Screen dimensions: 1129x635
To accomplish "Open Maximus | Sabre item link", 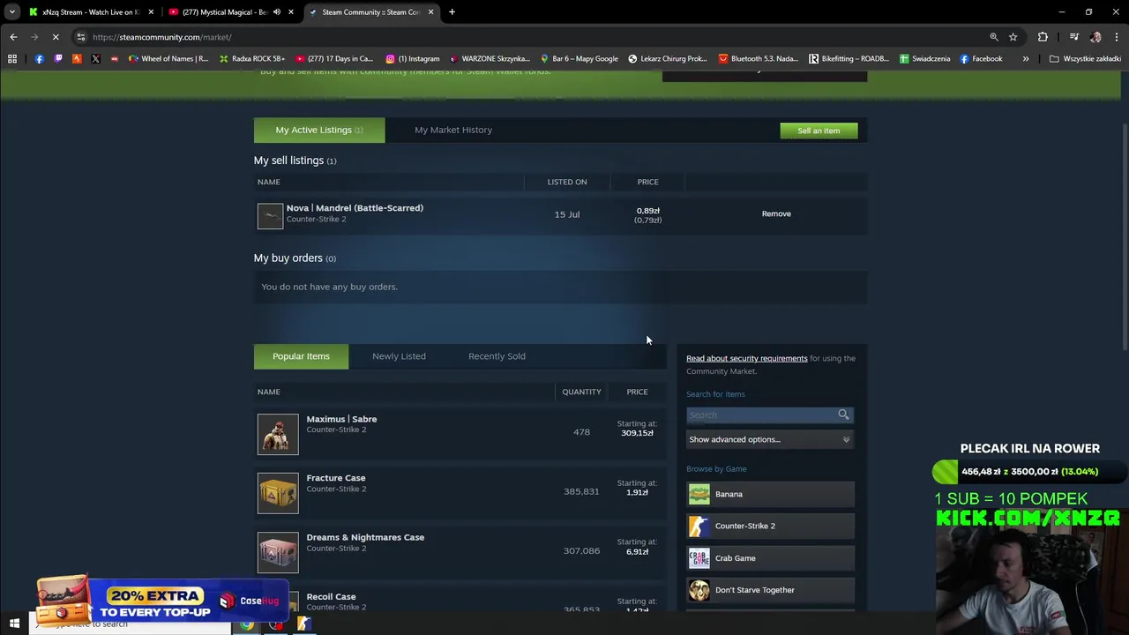I will 341,419.
